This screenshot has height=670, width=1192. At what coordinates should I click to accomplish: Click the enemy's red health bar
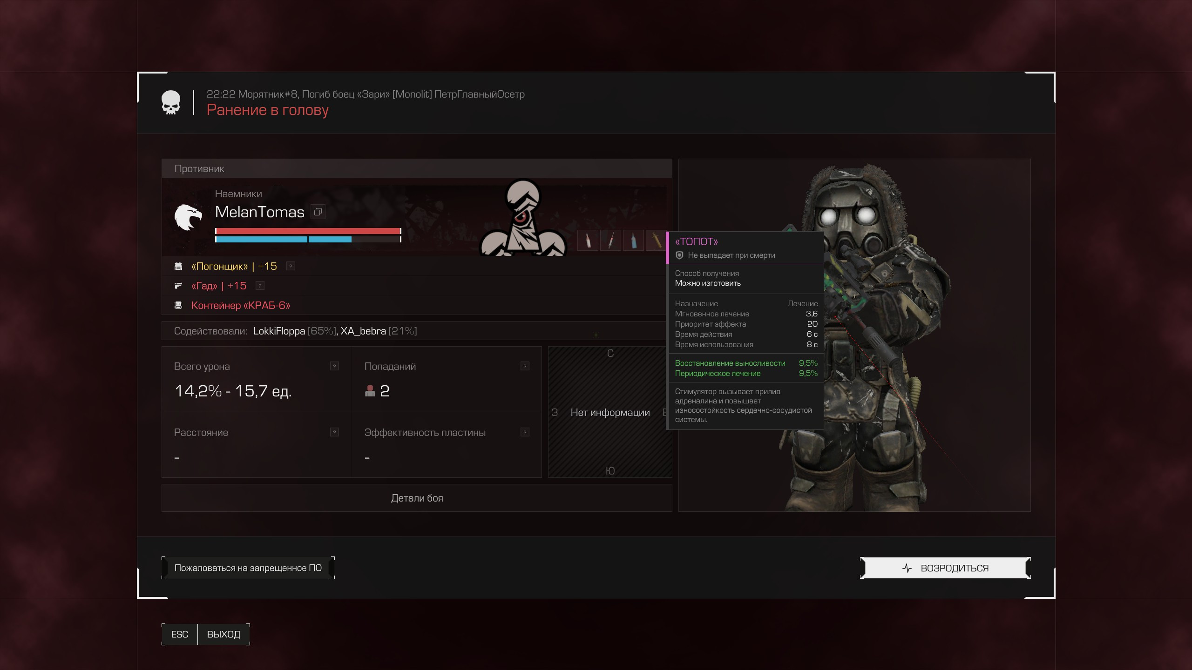tap(308, 231)
